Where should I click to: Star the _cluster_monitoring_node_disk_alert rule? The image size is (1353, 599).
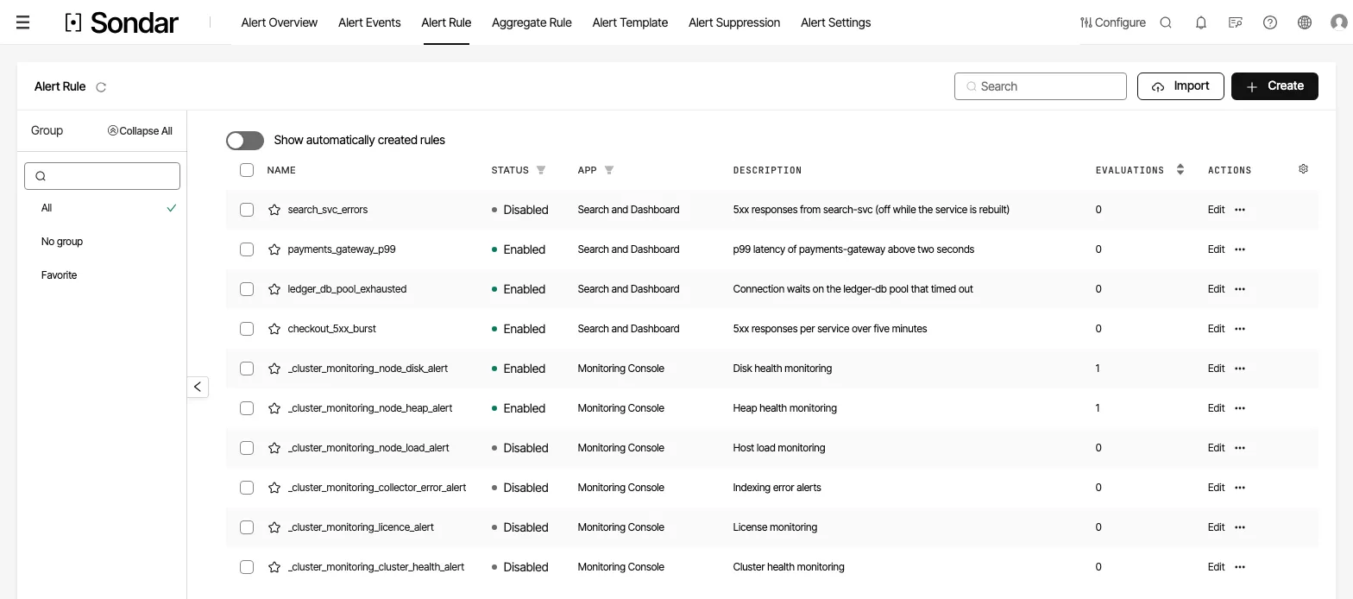tap(274, 369)
